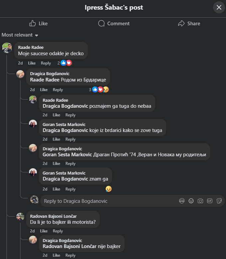226x259 pixels.
Task: Close the Ipress Šabac post dialog
Action: [219, 7]
